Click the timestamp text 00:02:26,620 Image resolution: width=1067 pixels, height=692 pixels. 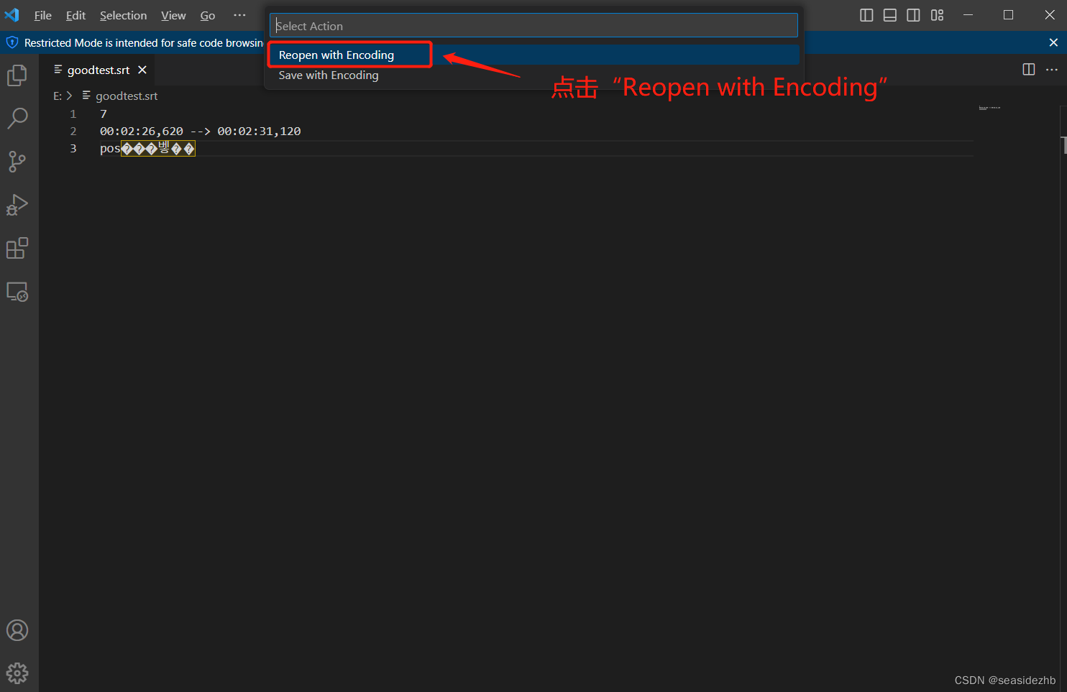(x=142, y=131)
